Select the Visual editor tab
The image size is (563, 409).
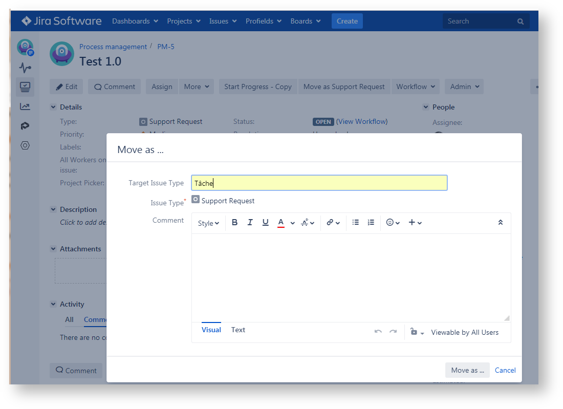click(x=211, y=330)
